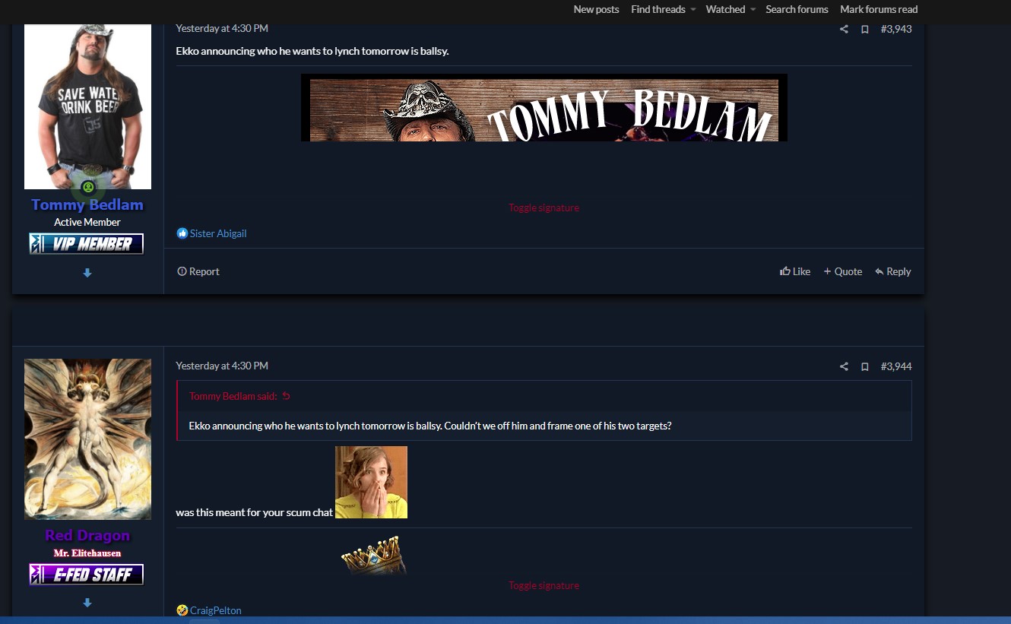The image size is (1011, 624).
Task: Expand Red Dragon's user info arrow
Action: [x=87, y=603]
